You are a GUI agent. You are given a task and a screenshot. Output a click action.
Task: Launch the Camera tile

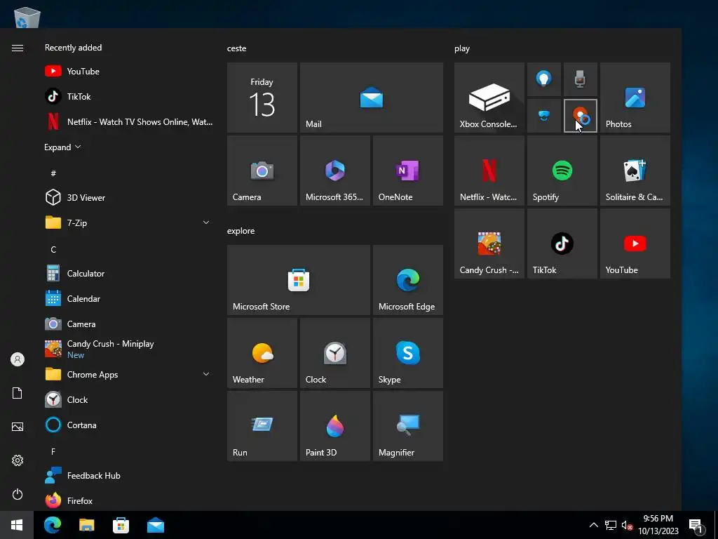262,171
